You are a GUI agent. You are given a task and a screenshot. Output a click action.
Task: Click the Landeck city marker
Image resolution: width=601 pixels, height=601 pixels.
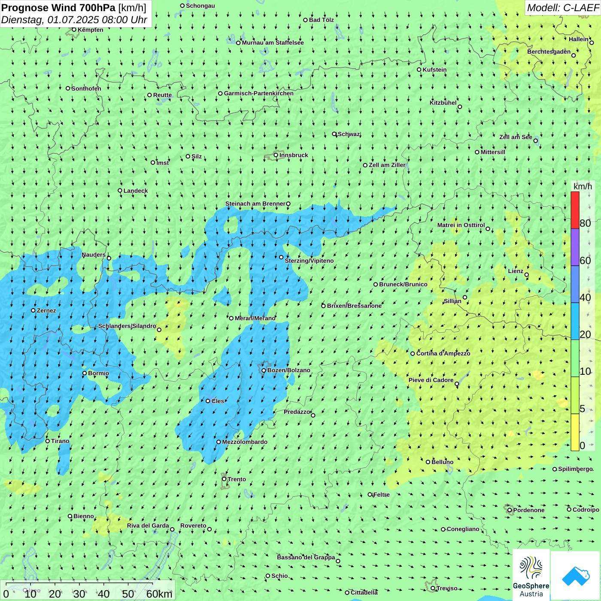pyautogui.click(x=120, y=191)
